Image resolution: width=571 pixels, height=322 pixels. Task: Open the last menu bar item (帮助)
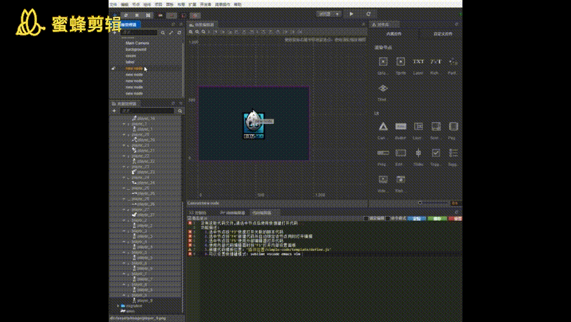click(238, 5)
